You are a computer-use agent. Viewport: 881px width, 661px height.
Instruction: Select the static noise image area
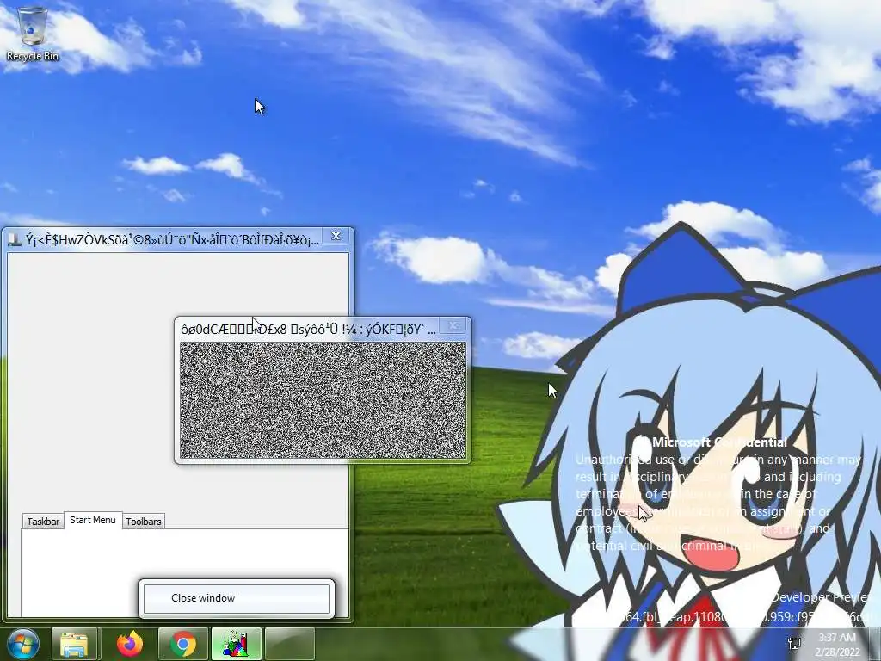tap(323, 400)
